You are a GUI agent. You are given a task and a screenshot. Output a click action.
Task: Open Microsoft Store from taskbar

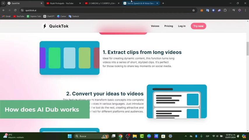(163, 136)
